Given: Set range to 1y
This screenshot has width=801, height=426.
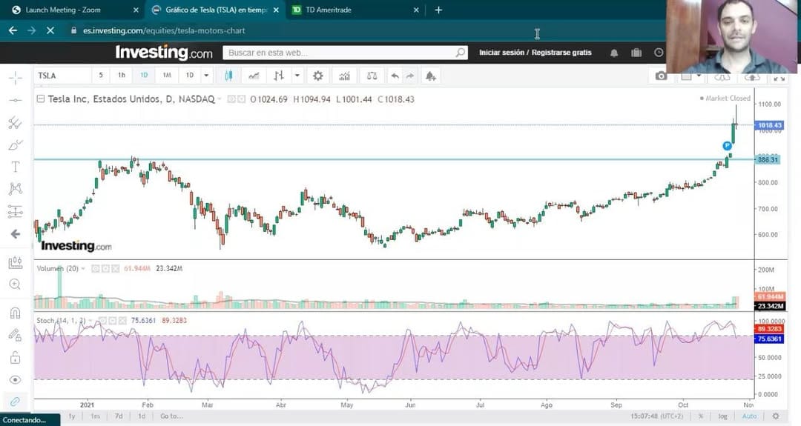Looking at the screenshot, I should coord(72,416).
